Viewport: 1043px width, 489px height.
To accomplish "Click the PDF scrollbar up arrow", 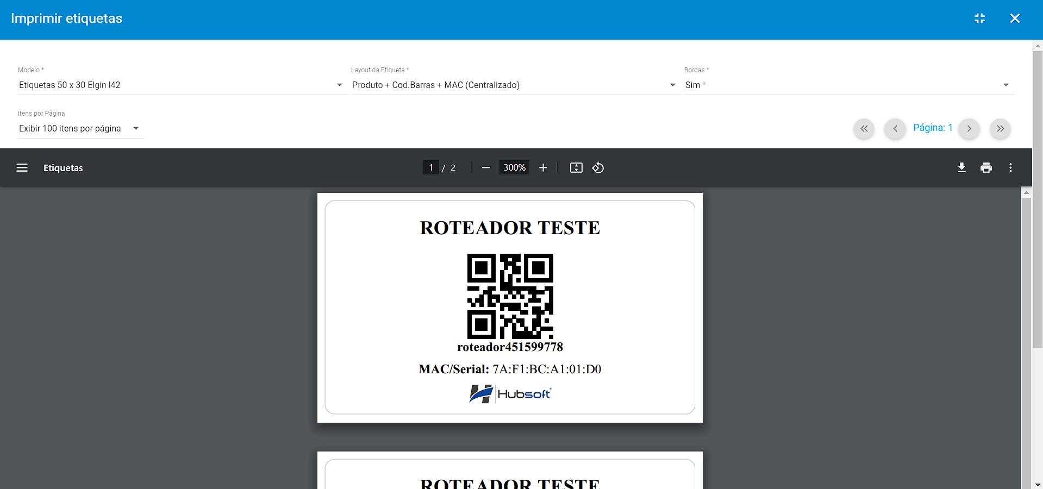I will pos(1026,193).
